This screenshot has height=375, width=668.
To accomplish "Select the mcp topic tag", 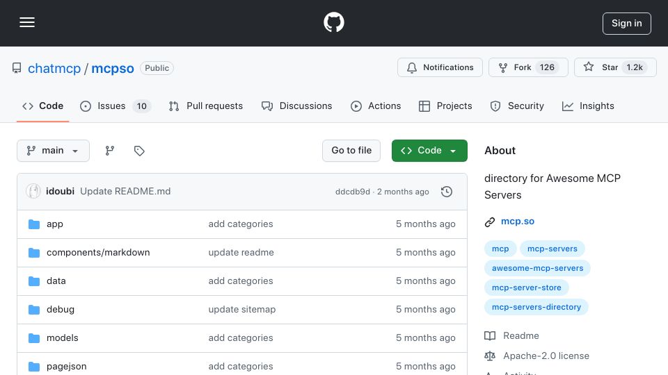I will 500,249.
